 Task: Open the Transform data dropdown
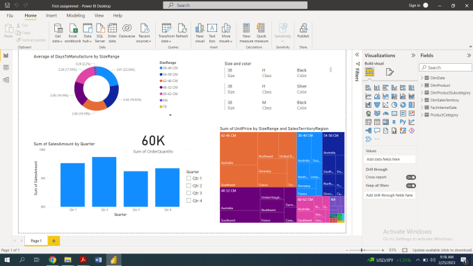[166, 33]
